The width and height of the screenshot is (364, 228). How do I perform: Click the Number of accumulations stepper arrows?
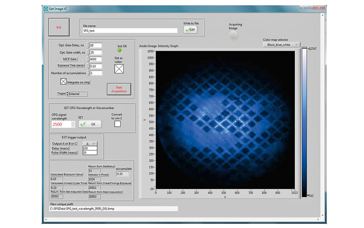coord(88,73)
